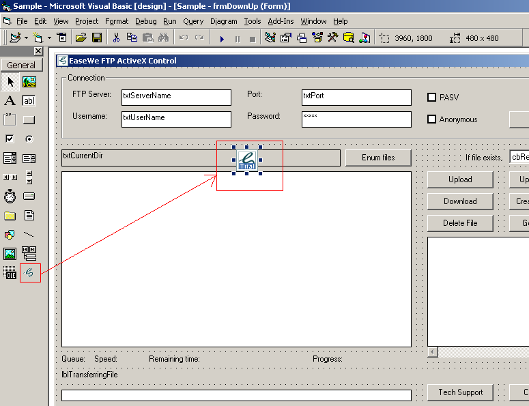Screen dimensions: 529x406
Task: Open the Diagram menu
Action: tap(223, 21)
